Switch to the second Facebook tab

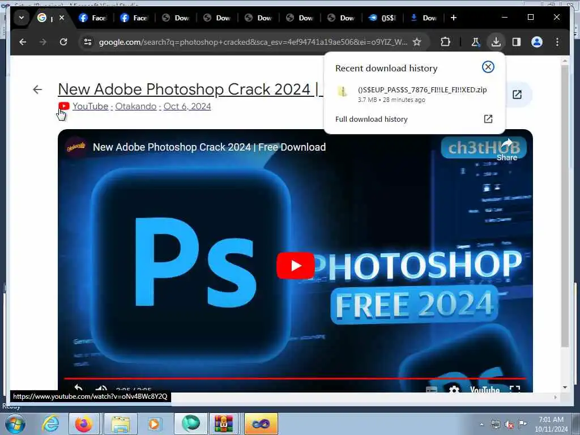coord(134,18)
